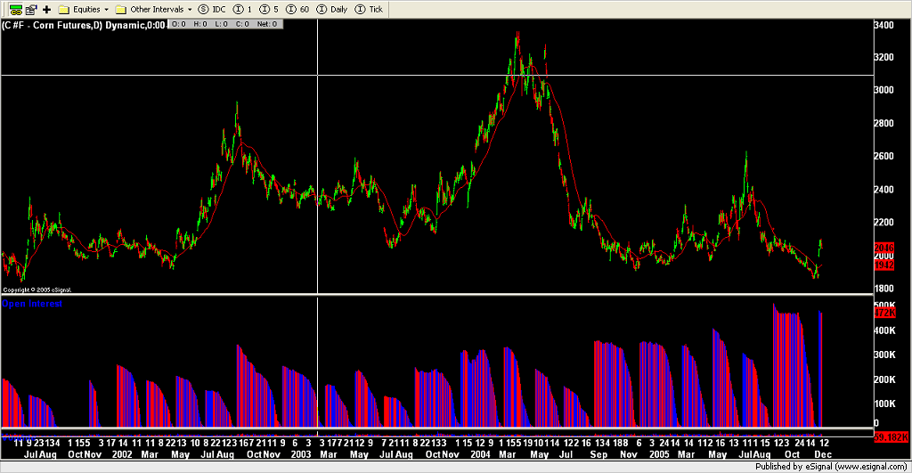
Task: Click the black plus add icon
Action: click(x=47, y=9)
